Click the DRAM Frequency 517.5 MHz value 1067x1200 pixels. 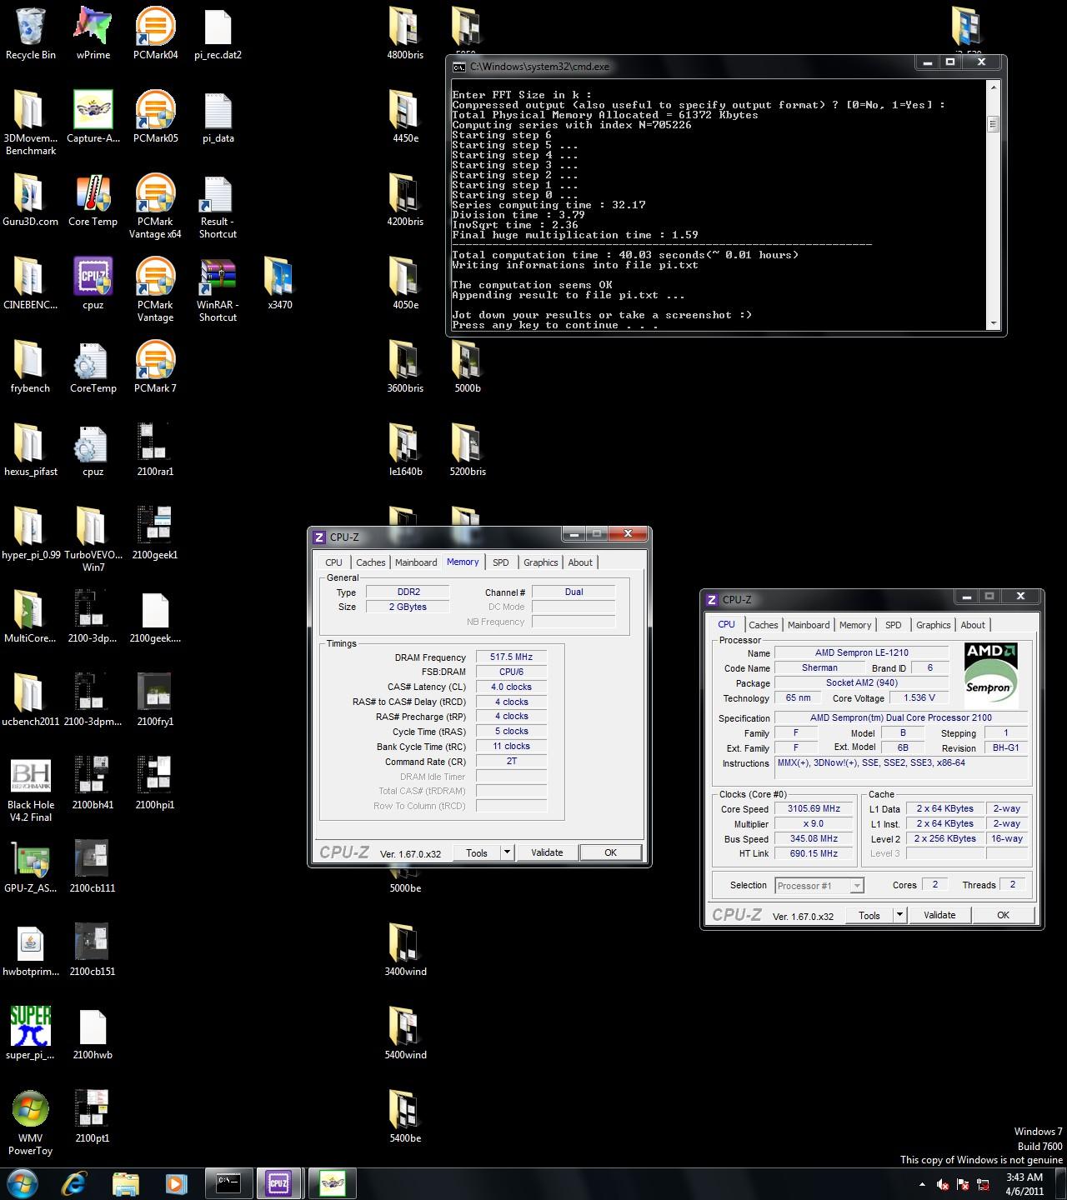512,657
